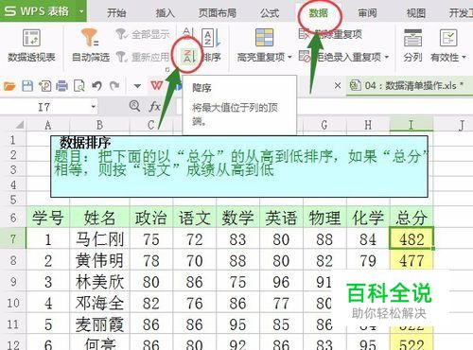
Task: Sort descending with the Z-A icon
Action: (x=189, y=57)
